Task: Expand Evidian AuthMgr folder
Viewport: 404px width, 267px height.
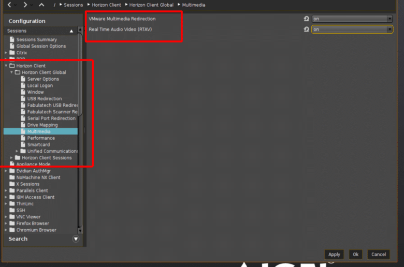Action: coord(6,171)
